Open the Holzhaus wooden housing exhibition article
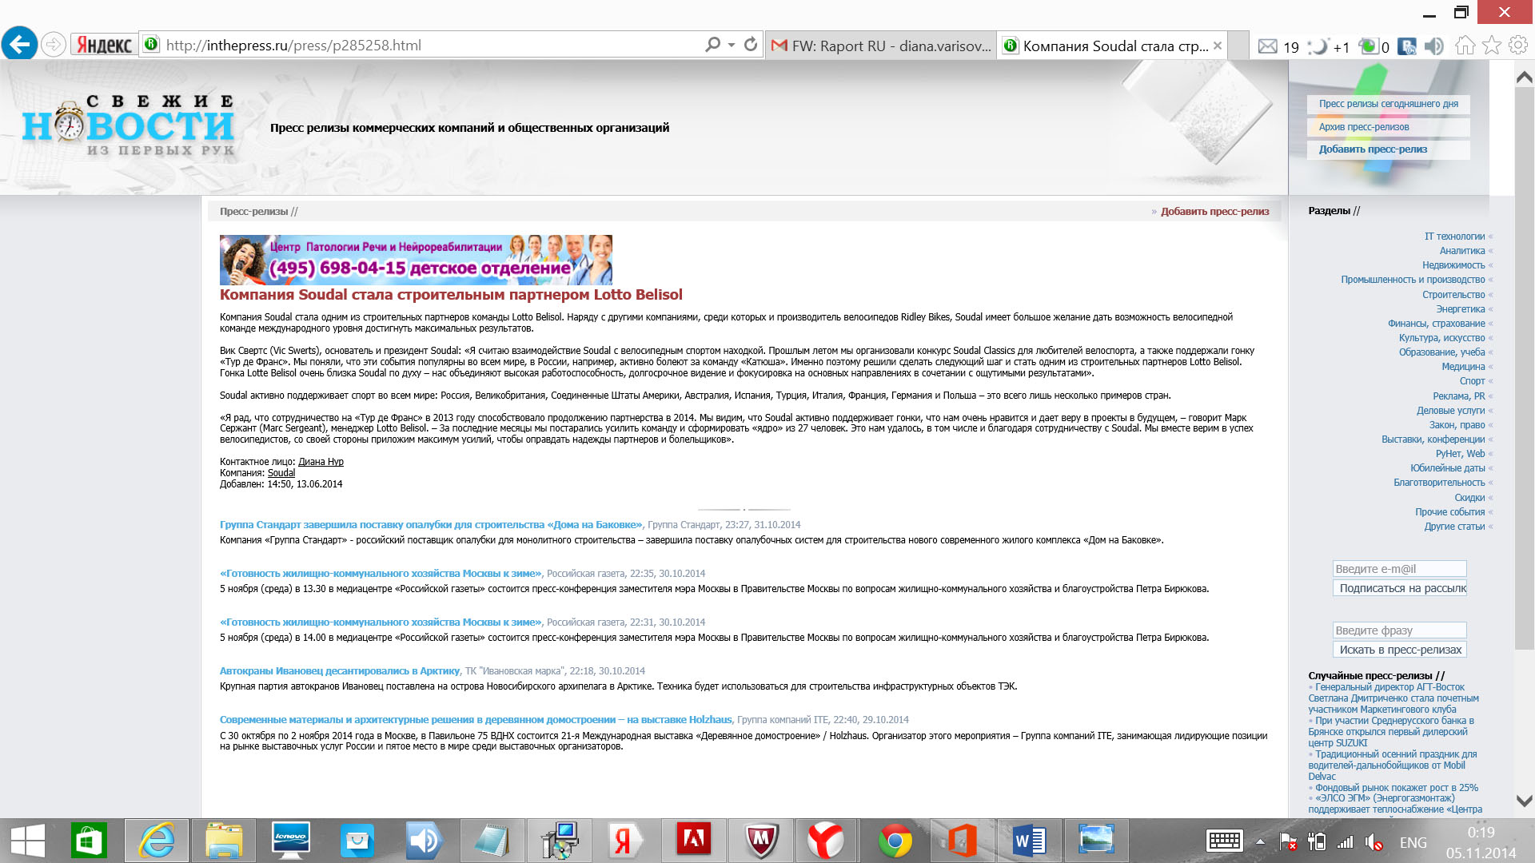Viewport: 1535px width, 863px height. 476,720
